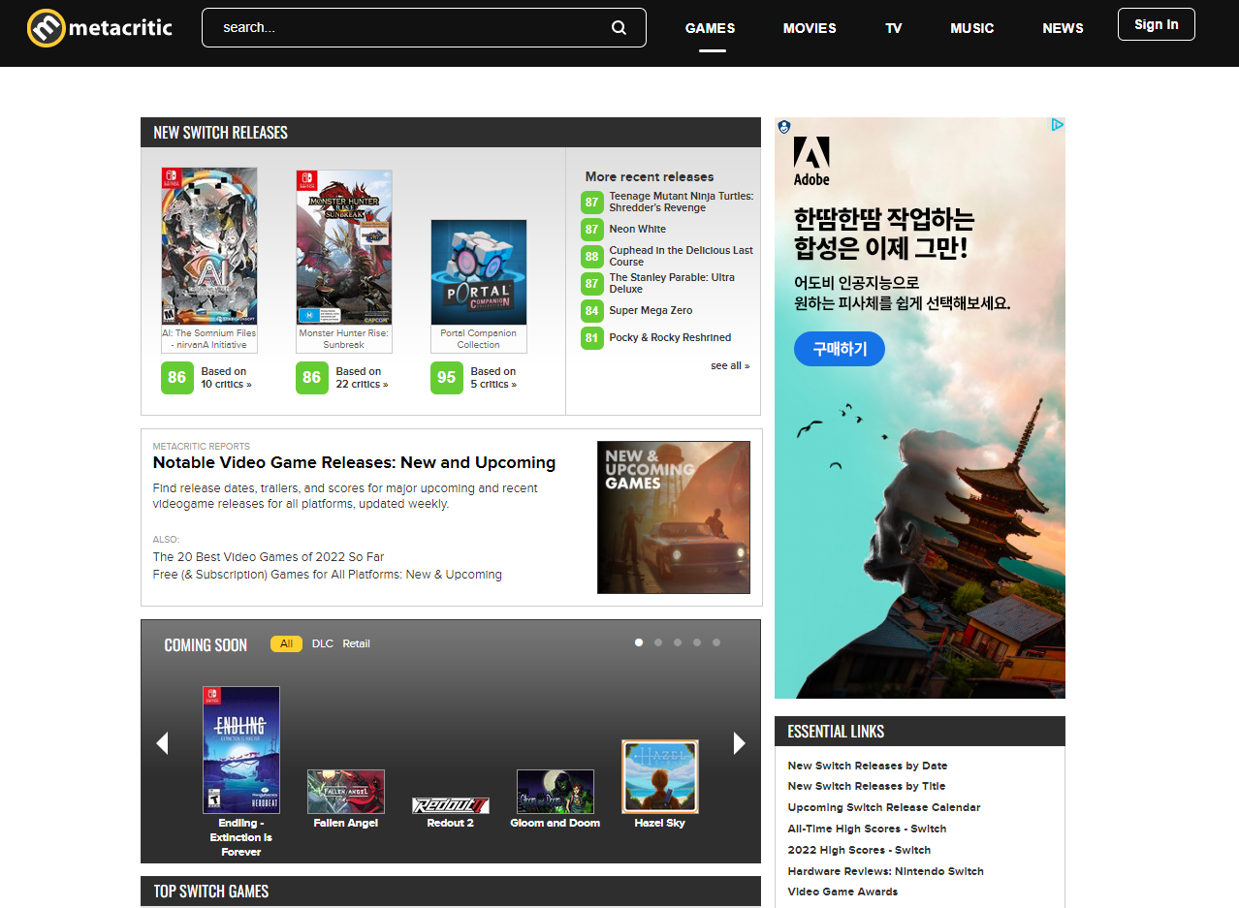This screenshot has height=908, width=1239.
Task: Click the blue 구매하기 ad button
Action: tap(840, 349)
